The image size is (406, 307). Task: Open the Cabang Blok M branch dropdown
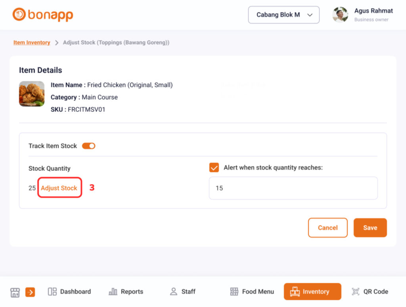(x=283, y=15)
